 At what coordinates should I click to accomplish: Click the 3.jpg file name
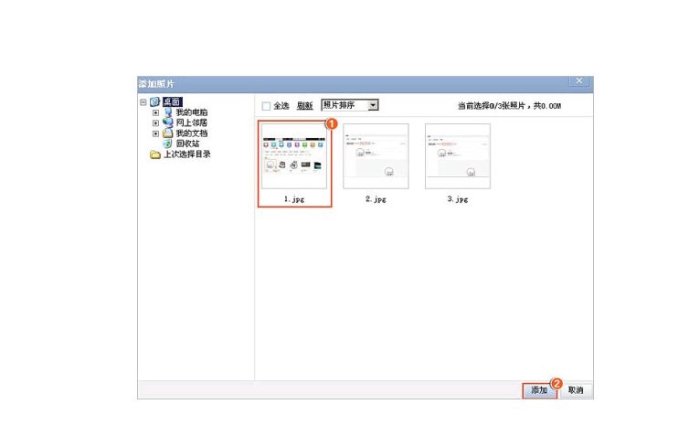point(458,199)
